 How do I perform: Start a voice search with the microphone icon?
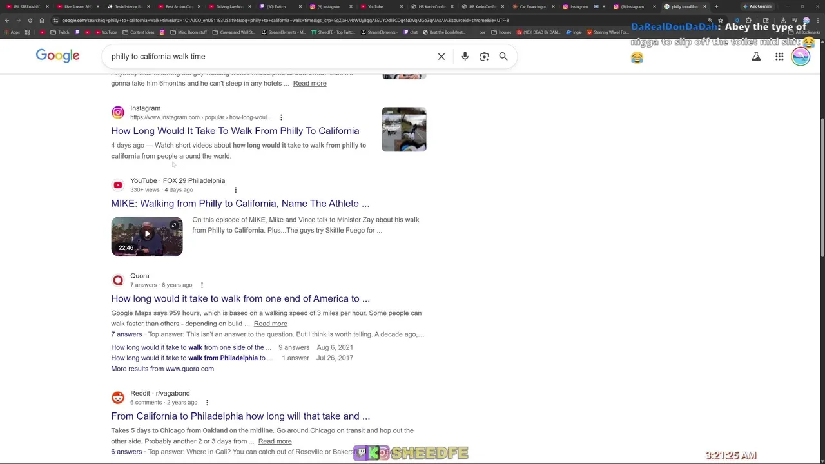[x=465, y=57]
